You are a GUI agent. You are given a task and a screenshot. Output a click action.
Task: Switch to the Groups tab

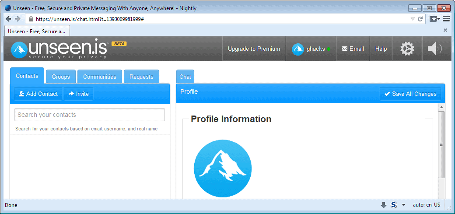point(61,77)
